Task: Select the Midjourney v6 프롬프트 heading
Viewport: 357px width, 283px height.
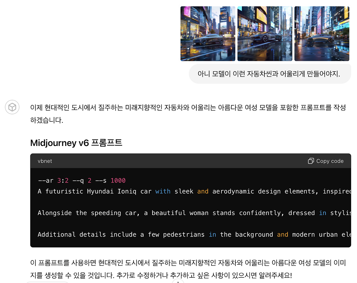Action: coord(76,143)
